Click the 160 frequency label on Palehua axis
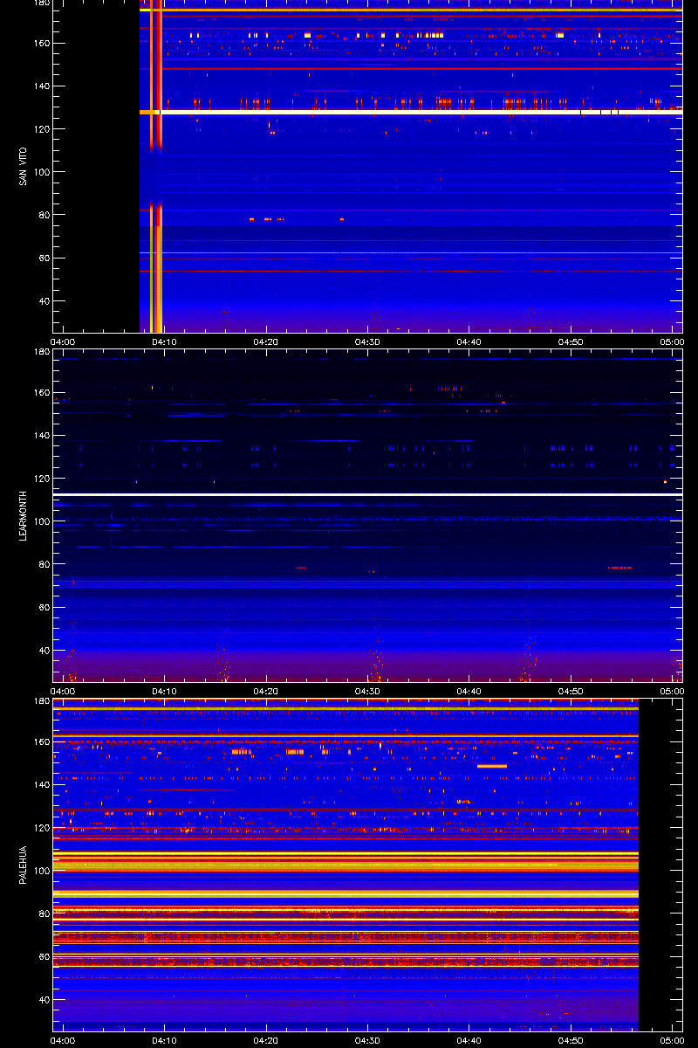The width and height of the screenshot is (698, 1048). click(40, 742)
